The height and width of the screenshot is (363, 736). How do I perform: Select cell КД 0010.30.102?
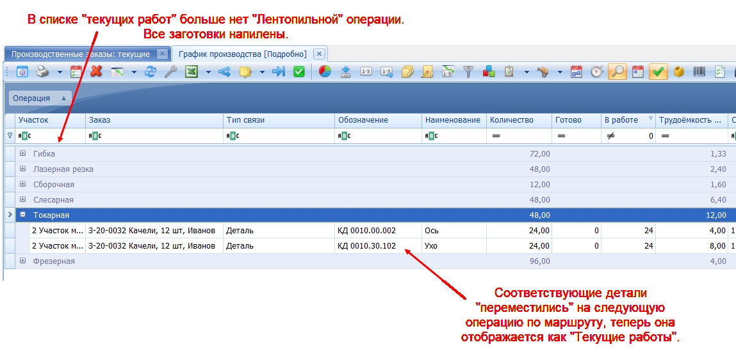[379, 245]
